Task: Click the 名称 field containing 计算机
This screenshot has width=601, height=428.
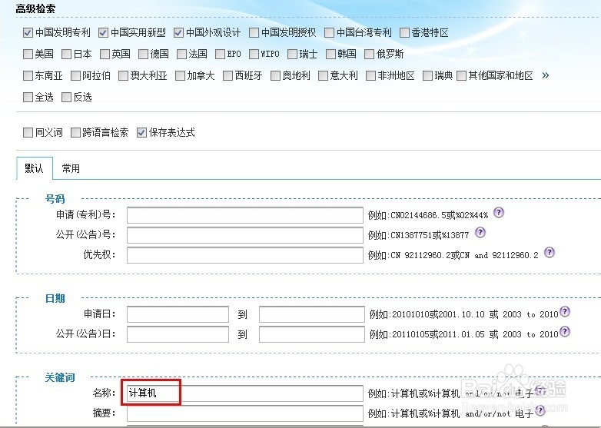Action: 245,393
